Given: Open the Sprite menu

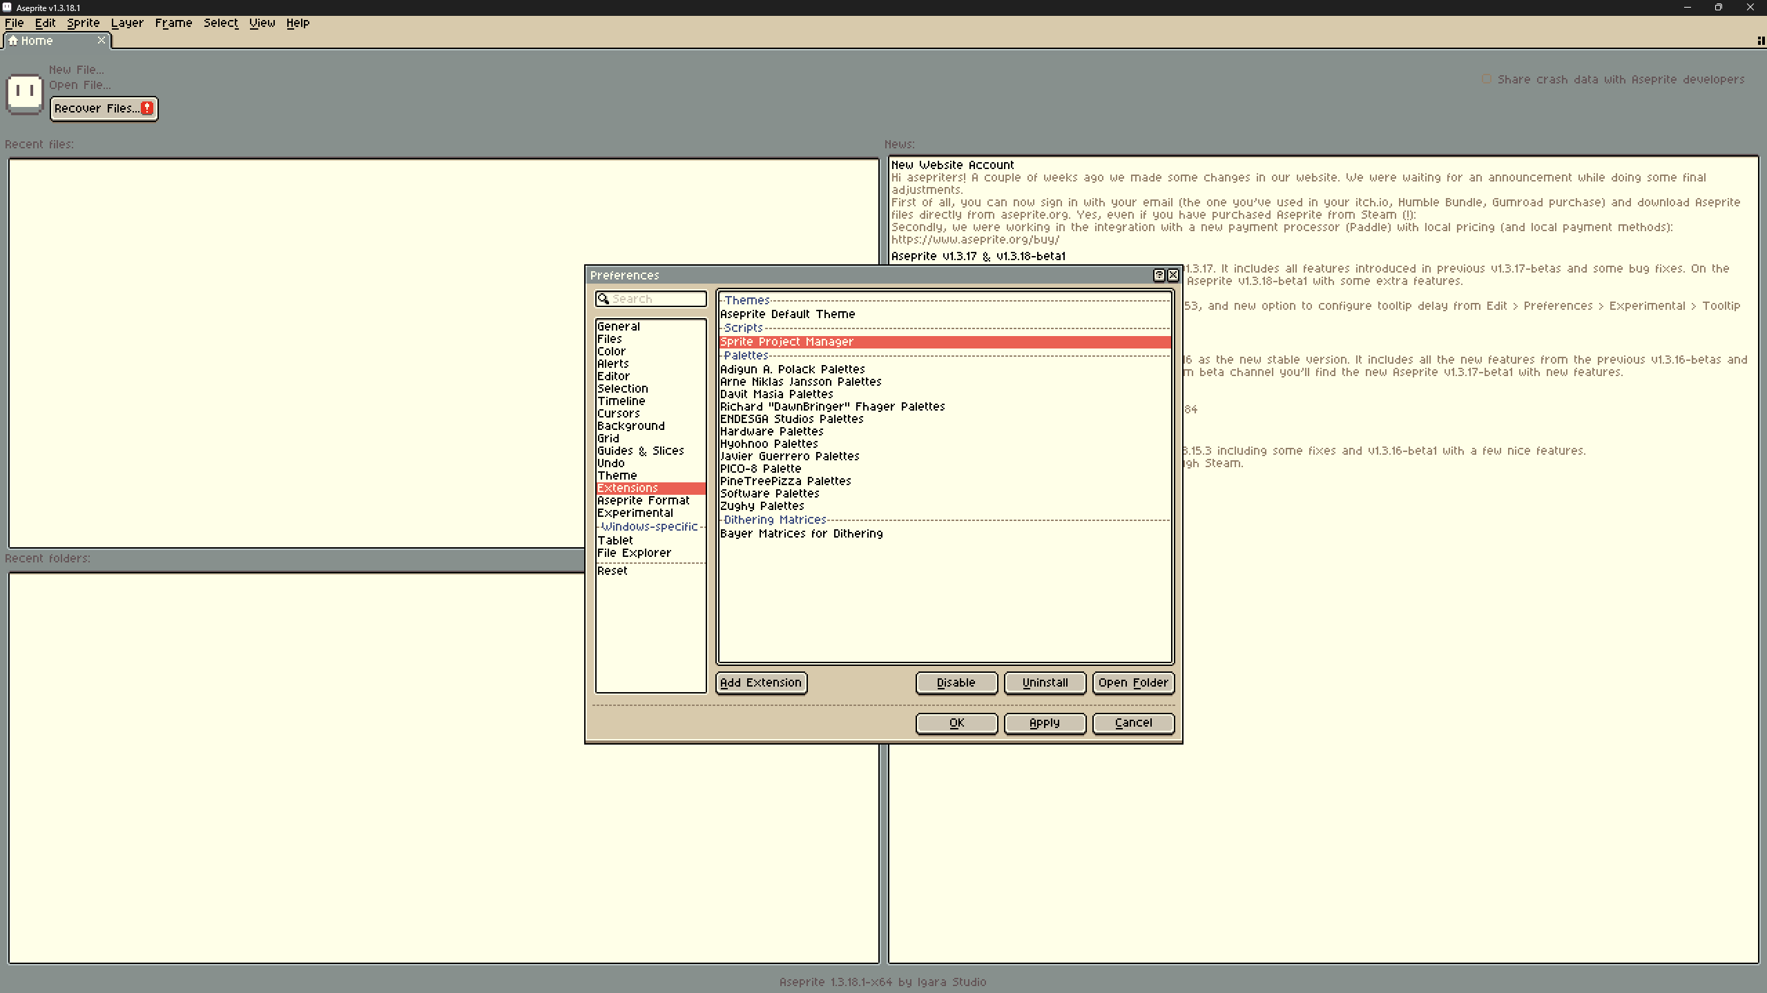Looking at the screenshot, I should pos(83,23).
